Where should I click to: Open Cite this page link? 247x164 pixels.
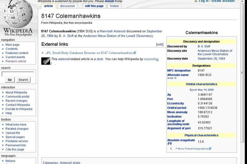(15, 149)
